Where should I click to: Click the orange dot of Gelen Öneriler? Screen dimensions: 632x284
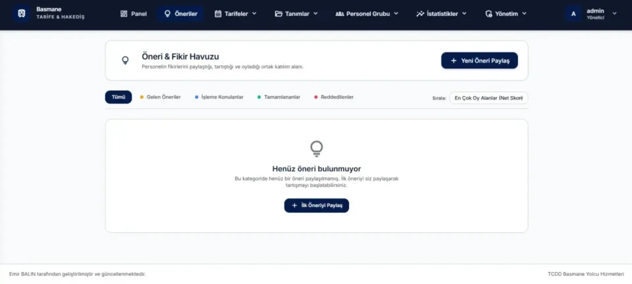click(x=142, y=97)
